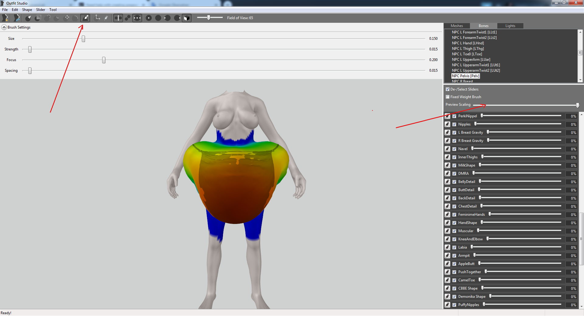Click the New Project toolbar icon
584x316 pixels.
point(5,18)
